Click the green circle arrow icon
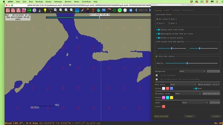Viewport: 223px width, 125px height. 29,10
